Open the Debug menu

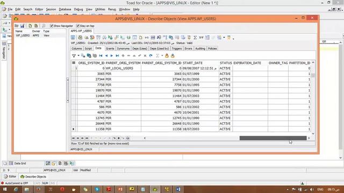click(78, 10)
